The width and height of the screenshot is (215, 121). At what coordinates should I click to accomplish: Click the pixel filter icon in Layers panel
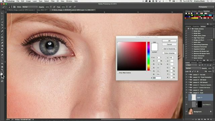(x=200, y=65)
